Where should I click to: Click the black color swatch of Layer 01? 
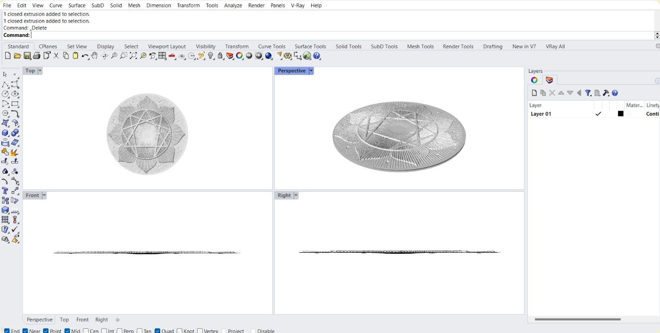pyautogui.click(x=621, y=114)
